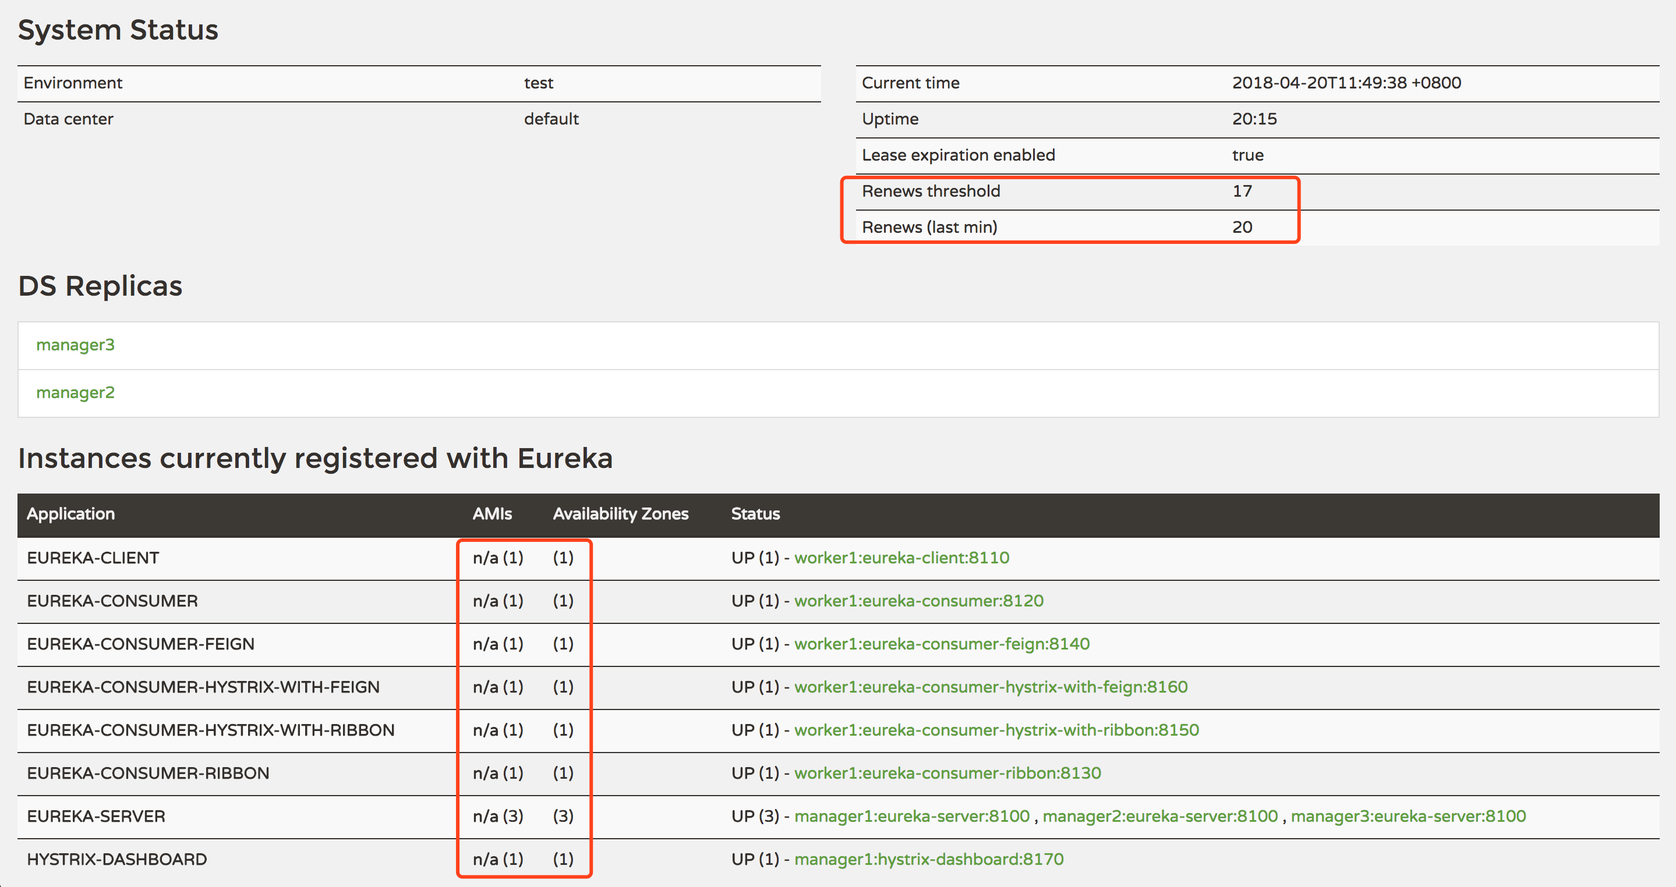Visit the worker1:eureka-consumer-ribbon:8130 instance link

coord(947,773)
